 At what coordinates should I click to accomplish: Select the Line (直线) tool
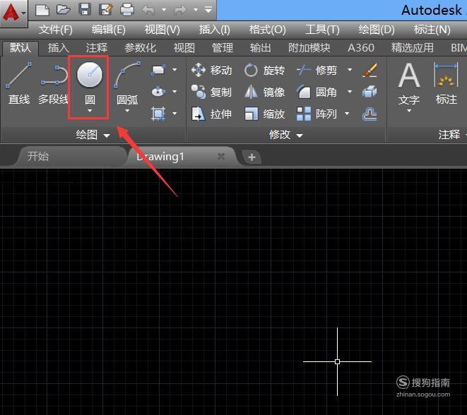[19, 83]
